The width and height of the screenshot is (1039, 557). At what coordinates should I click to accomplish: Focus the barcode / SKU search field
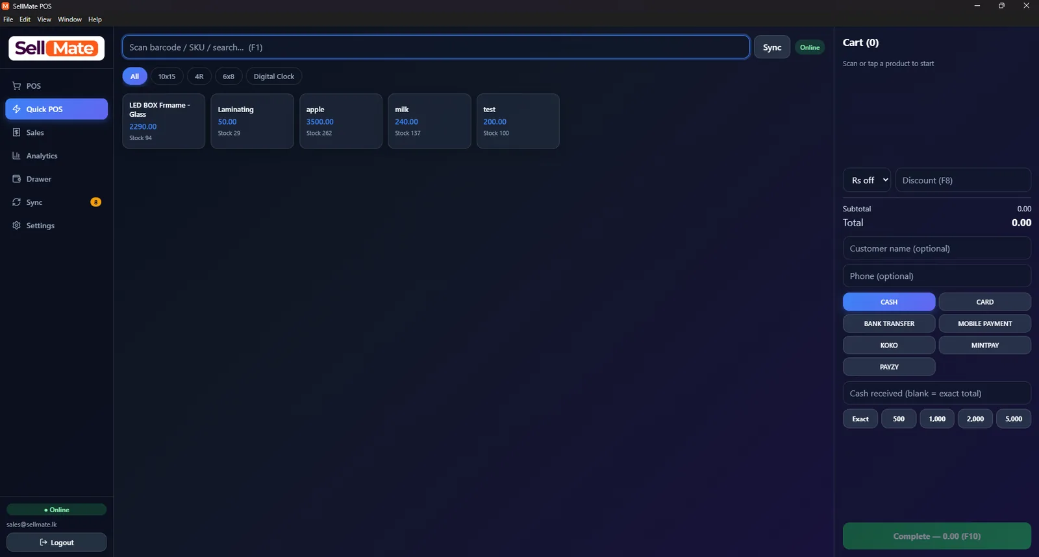[x=436, y=47]
